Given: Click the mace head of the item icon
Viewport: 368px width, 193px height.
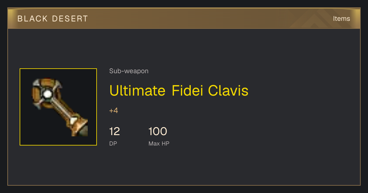Looking at the screenshot, I should pyautogui.click(x=46, y=94).
